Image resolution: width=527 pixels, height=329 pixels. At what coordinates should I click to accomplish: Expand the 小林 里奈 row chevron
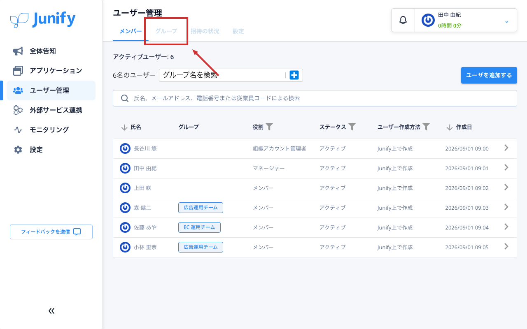click(506, 246)
